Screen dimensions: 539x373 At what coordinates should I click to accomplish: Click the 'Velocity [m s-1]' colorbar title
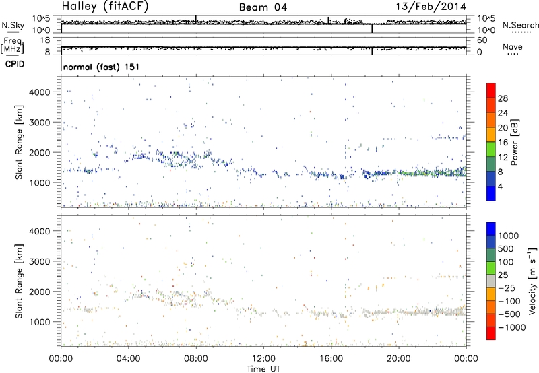[x=532, y=281]
